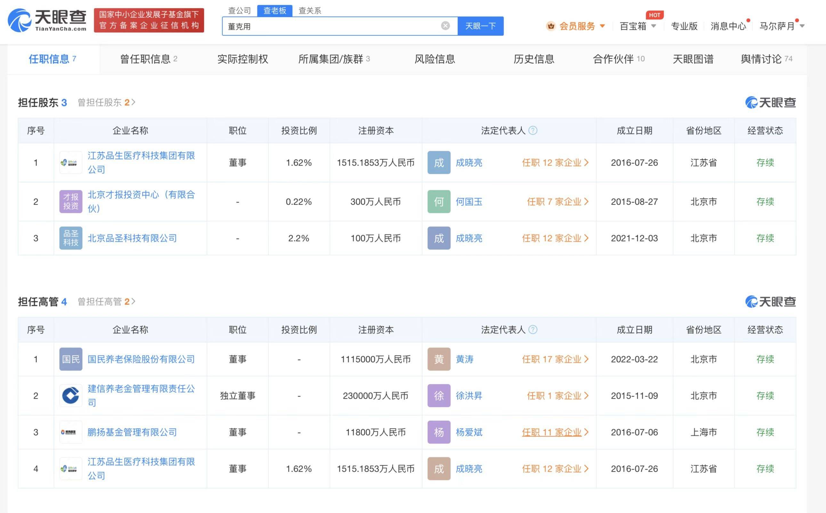
Task: Open the 历史信息 tab
Action: (534, 59)
